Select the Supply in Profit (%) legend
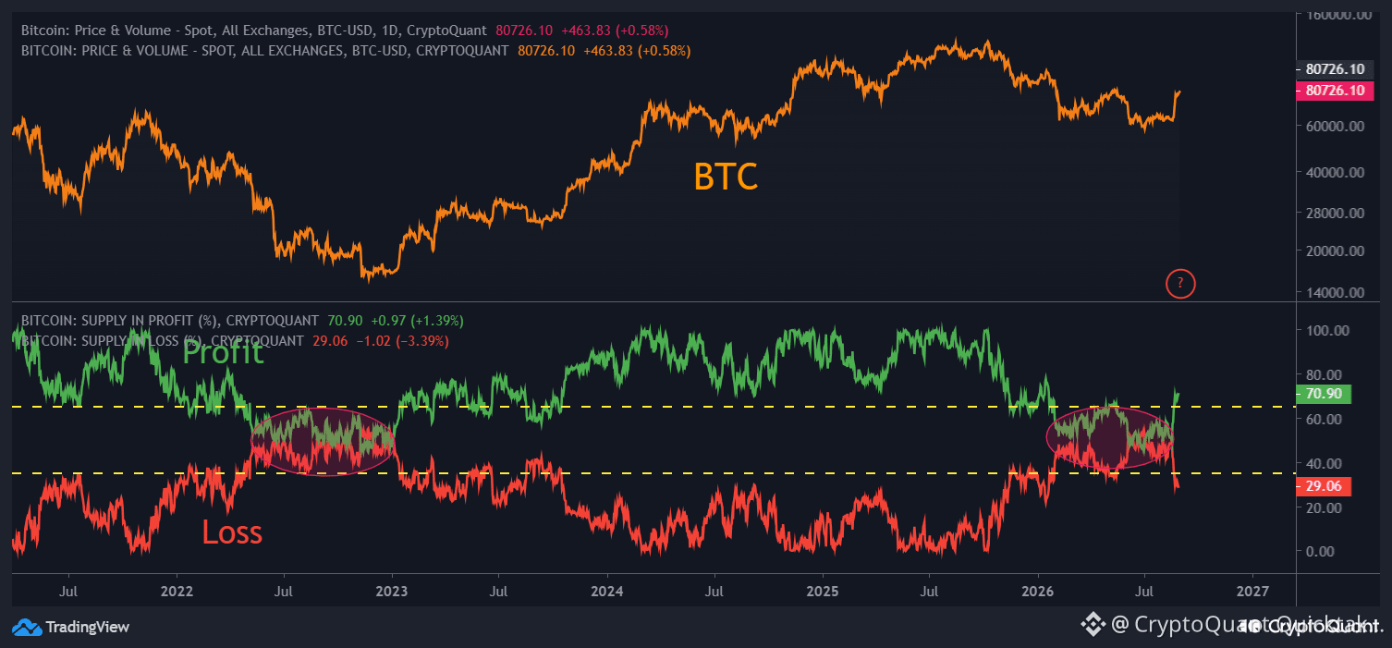This screenshot has height=648, width=1392. click(x=169, y=321)
